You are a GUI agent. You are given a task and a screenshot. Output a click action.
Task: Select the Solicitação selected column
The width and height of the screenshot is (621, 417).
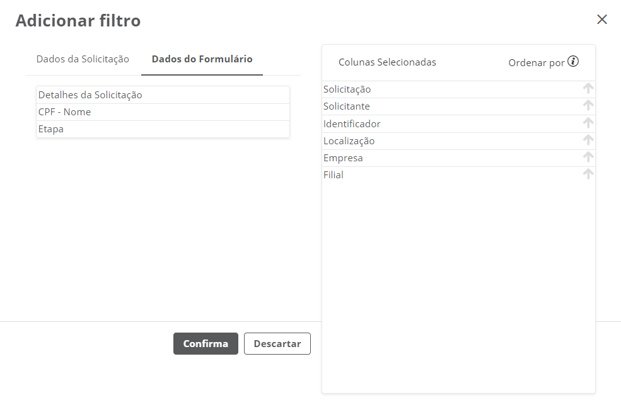[347, 89]
